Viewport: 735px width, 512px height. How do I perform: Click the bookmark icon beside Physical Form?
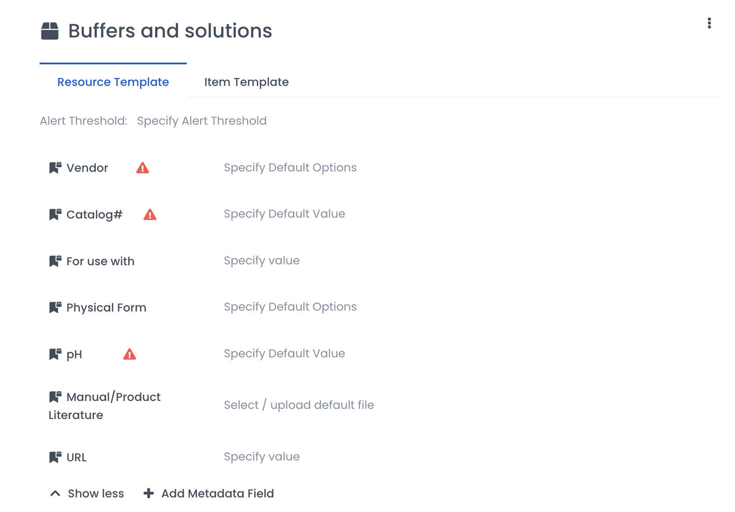[55, 308]
